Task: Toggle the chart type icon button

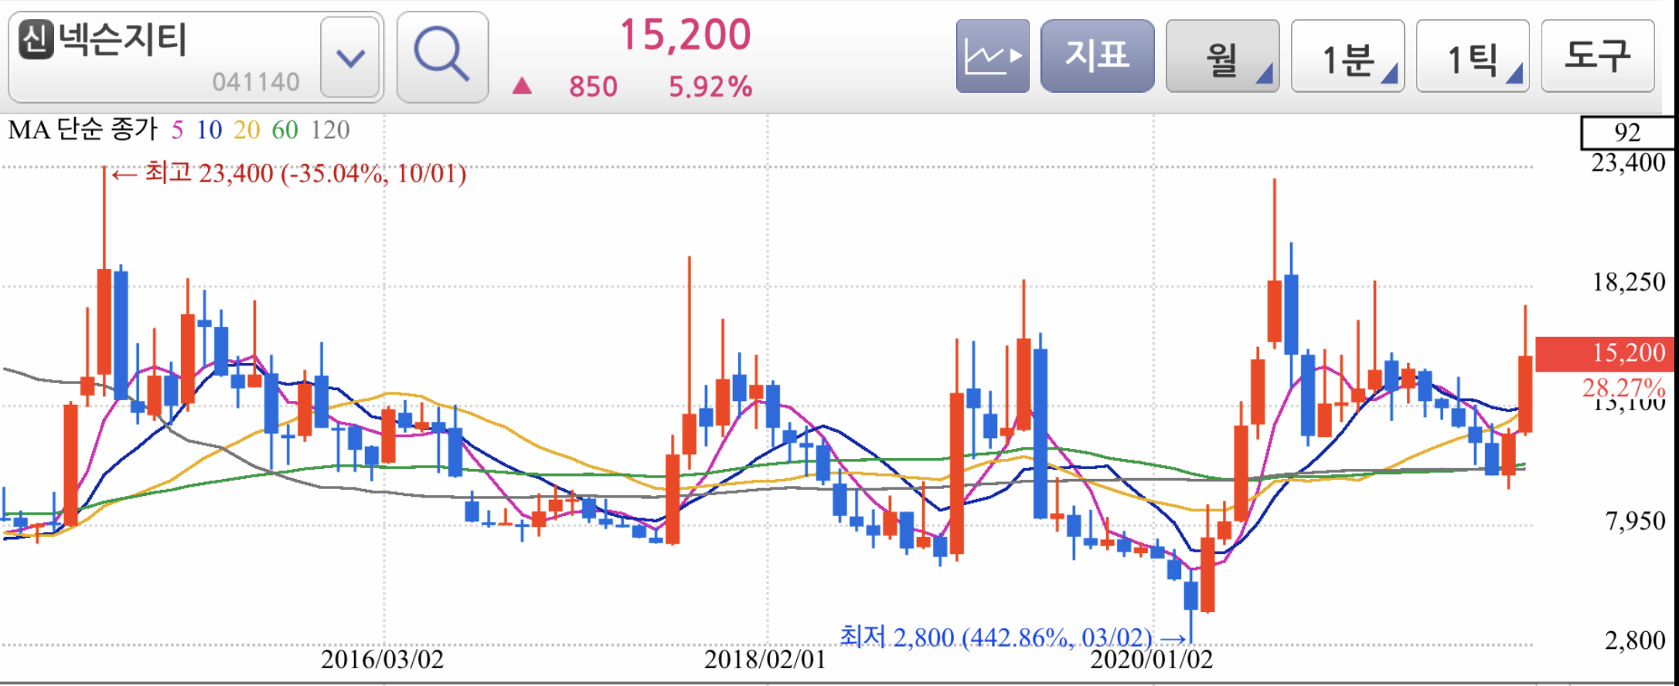Action: (993, 56)
